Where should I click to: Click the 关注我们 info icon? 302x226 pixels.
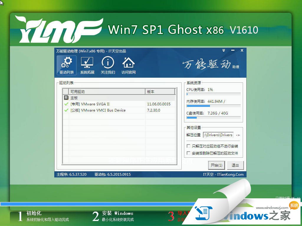click(108, 65)
